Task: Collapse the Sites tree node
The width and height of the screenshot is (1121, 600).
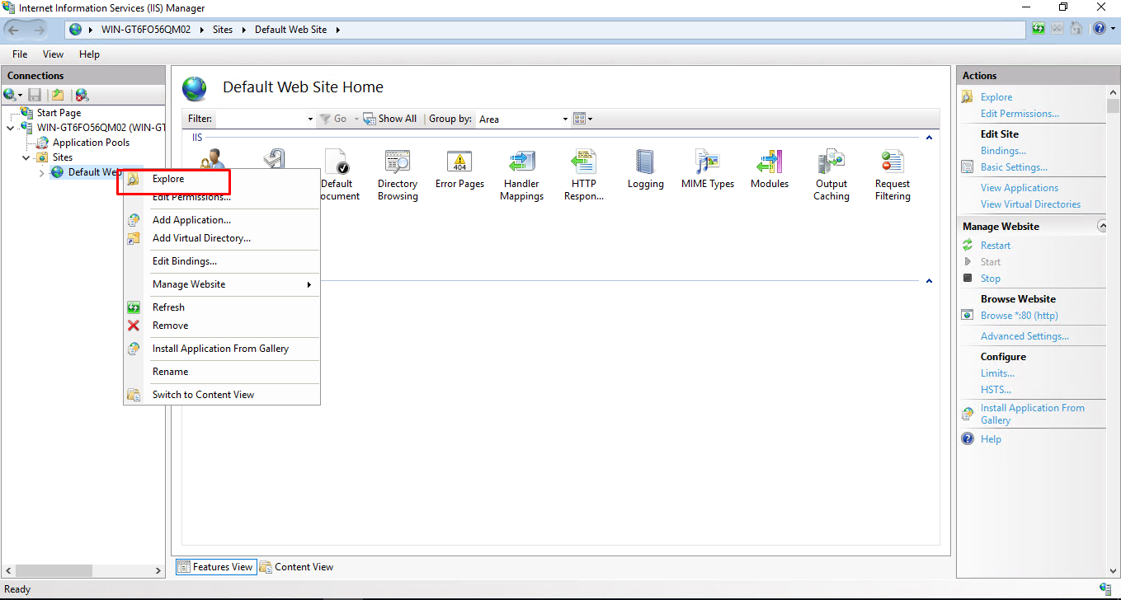Action: [x=26, y=157]
